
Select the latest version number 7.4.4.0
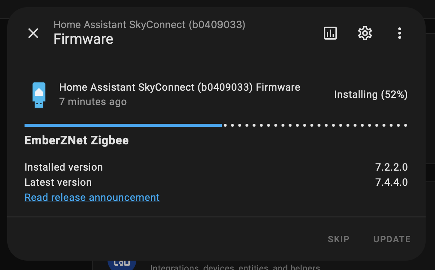[x=391, y=182]
